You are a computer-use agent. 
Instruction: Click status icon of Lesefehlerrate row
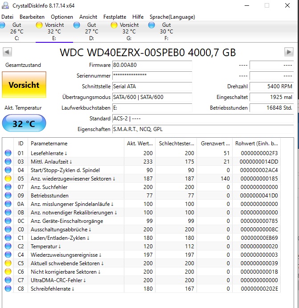pos(8,153)
